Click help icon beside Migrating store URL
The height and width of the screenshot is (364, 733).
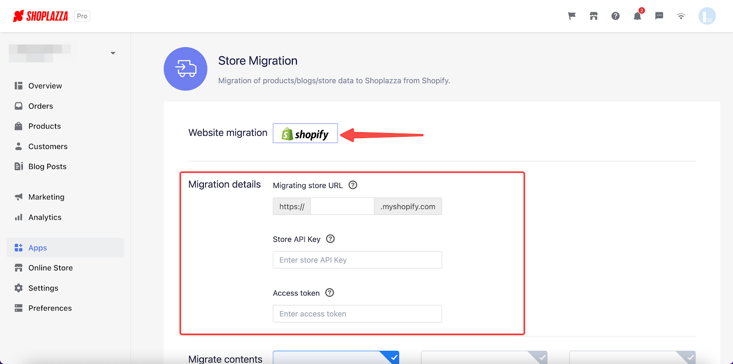point(353,185)
